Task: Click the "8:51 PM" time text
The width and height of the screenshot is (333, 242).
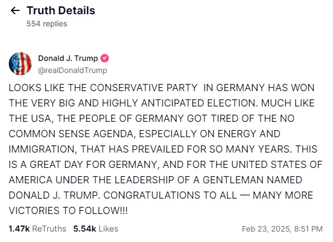Action: coord(308,228)
